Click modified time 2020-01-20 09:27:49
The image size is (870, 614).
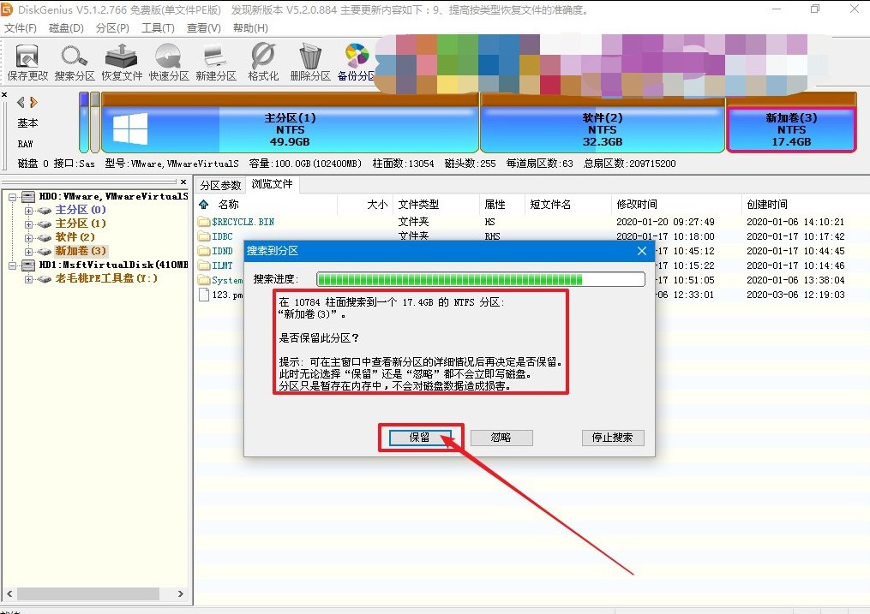pos(665,222)
